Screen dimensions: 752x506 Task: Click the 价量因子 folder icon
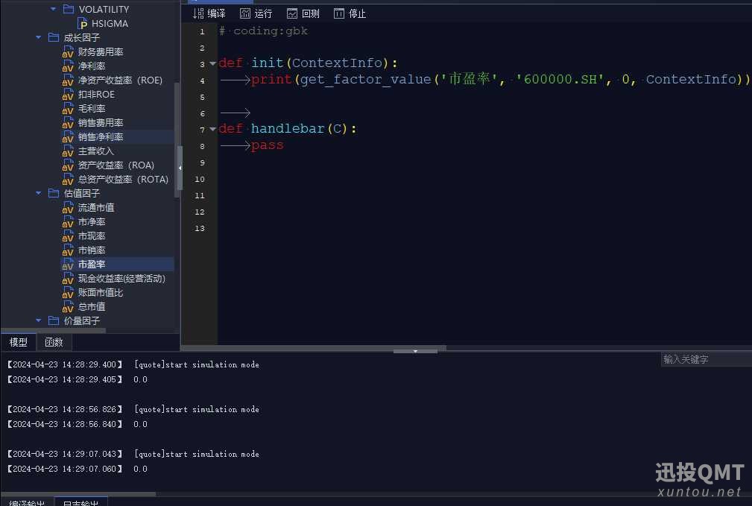coord(54,320)
